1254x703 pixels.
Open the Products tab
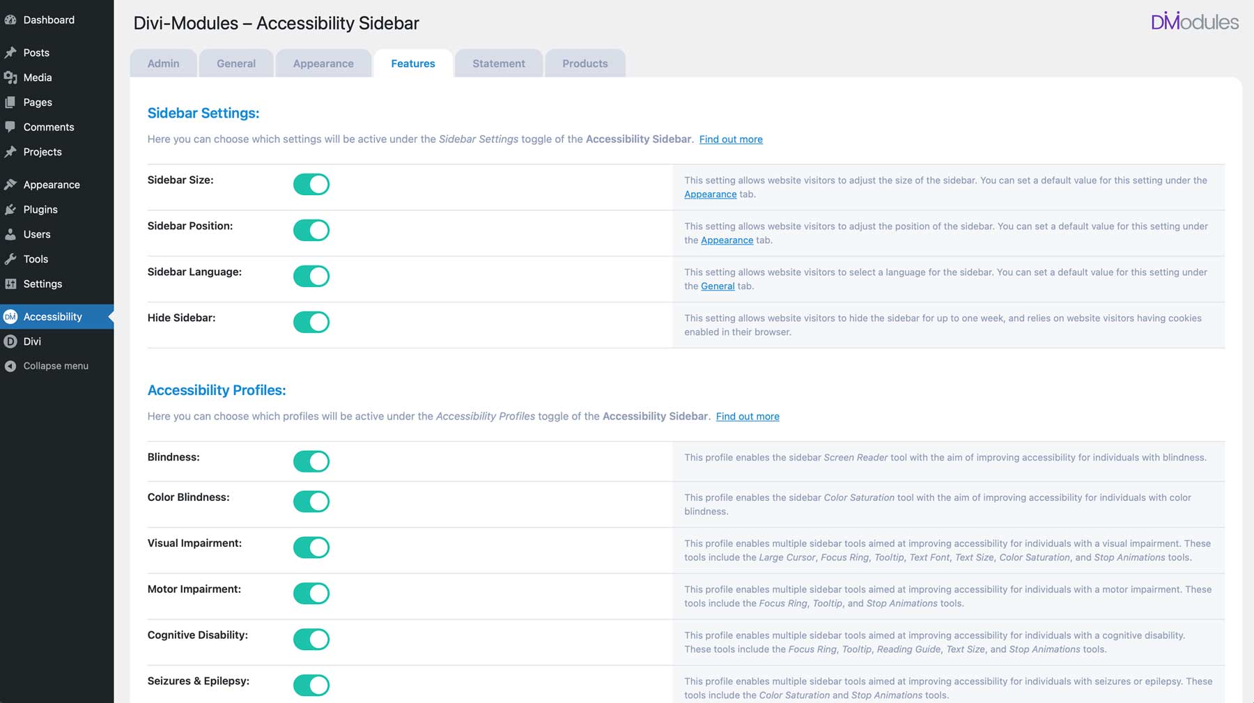585,63
